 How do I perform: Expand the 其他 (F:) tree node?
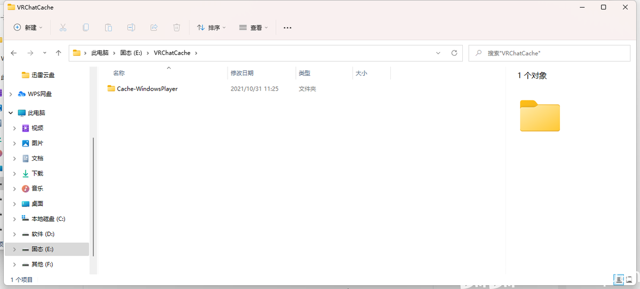[x=14, y=264]
